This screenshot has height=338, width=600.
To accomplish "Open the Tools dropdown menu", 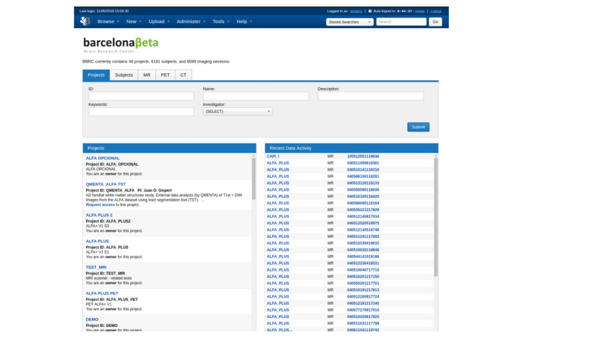I will [221, 22].
